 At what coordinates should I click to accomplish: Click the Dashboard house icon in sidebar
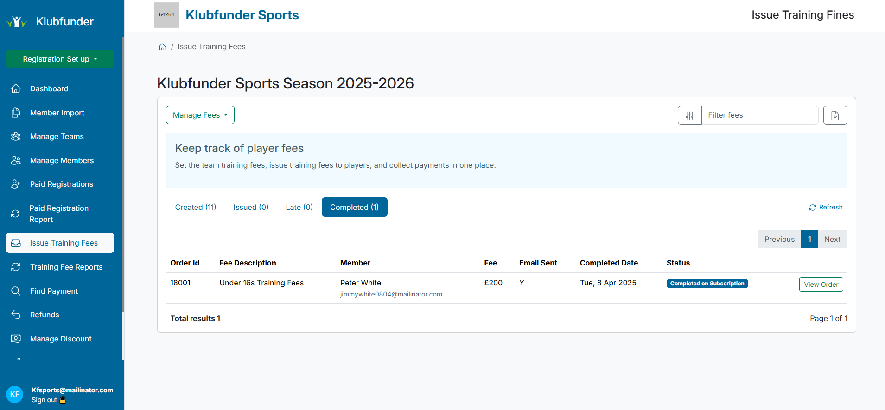tap(16, 88)
